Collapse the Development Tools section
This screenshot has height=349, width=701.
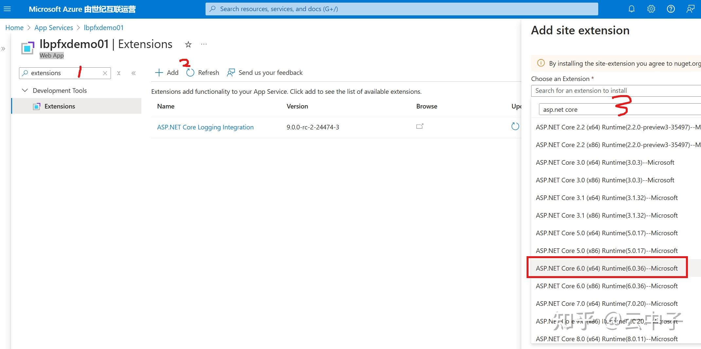pyautogui.click(x=25, y=90)
